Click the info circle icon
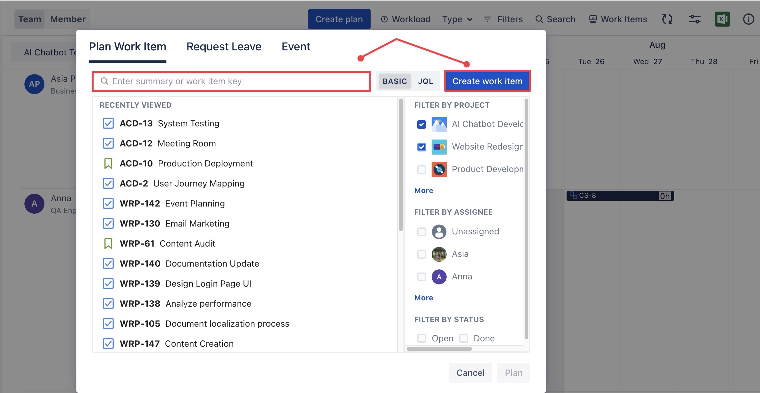 click(x=748, y=19)
